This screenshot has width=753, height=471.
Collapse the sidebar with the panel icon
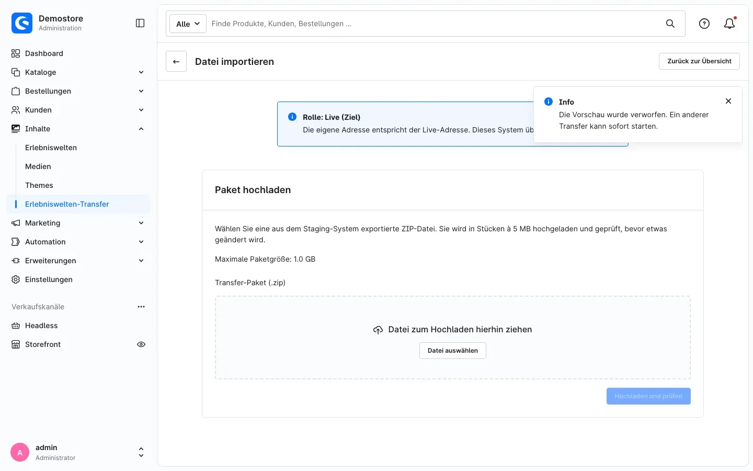[140, 23]
